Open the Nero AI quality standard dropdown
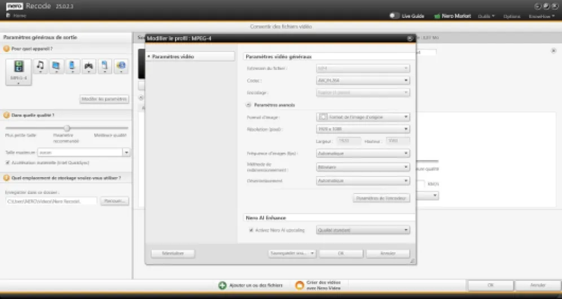This screenshot has height=299, width=562. (x=363, y=230)
